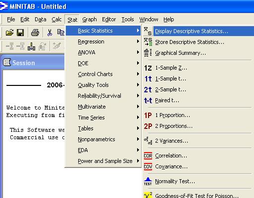Expand the Quality Tools submenu
254x198 pixels.
(x=103, y=85)
